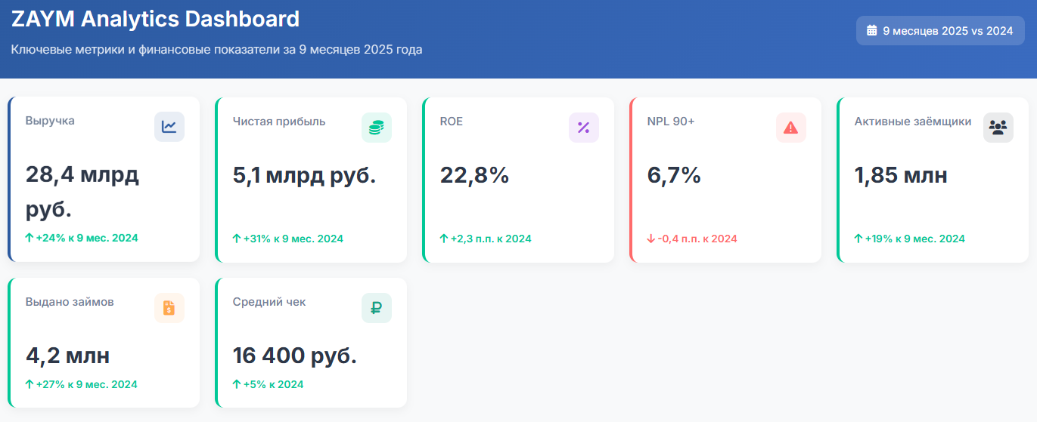Click the +24% к 9 мес. 2024 trend label
This screenshot has width=1037, height=422.
(x=82, y=238)
